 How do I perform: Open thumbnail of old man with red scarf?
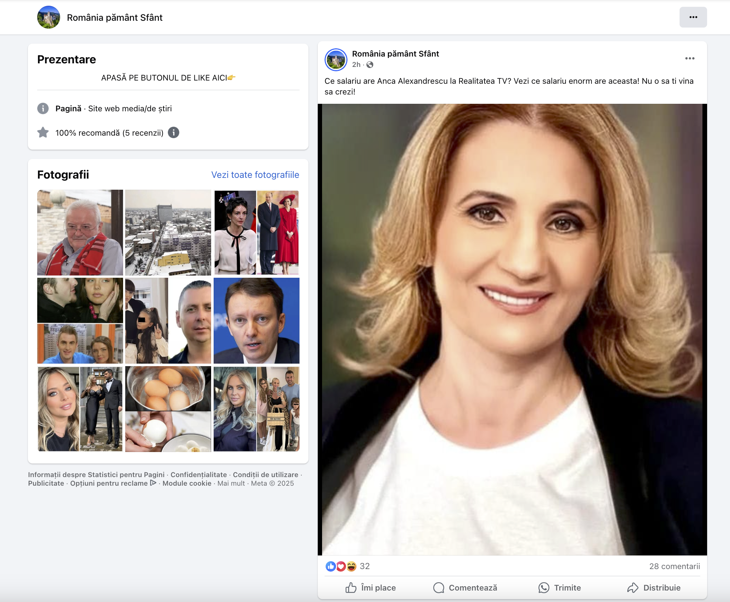(x=80, y=232)
